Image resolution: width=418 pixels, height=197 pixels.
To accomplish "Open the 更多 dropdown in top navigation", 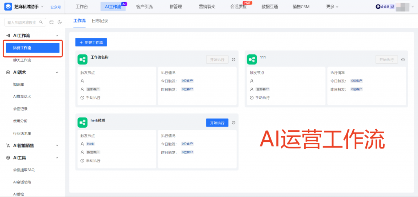I will 332,7.
